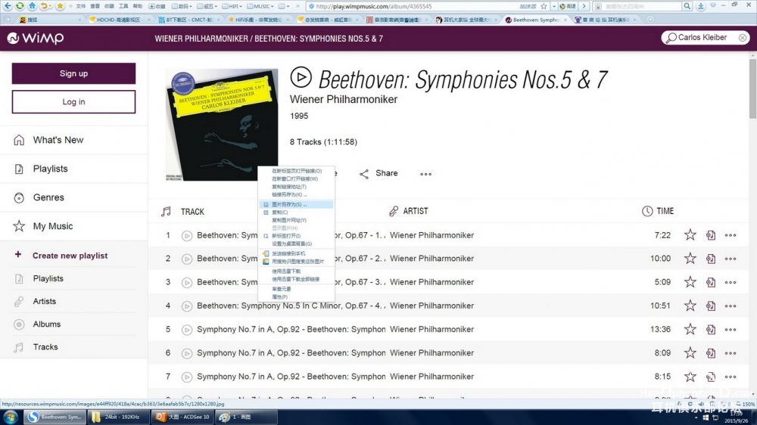Click the magnifier icon in WiMP search

(671, 38)
